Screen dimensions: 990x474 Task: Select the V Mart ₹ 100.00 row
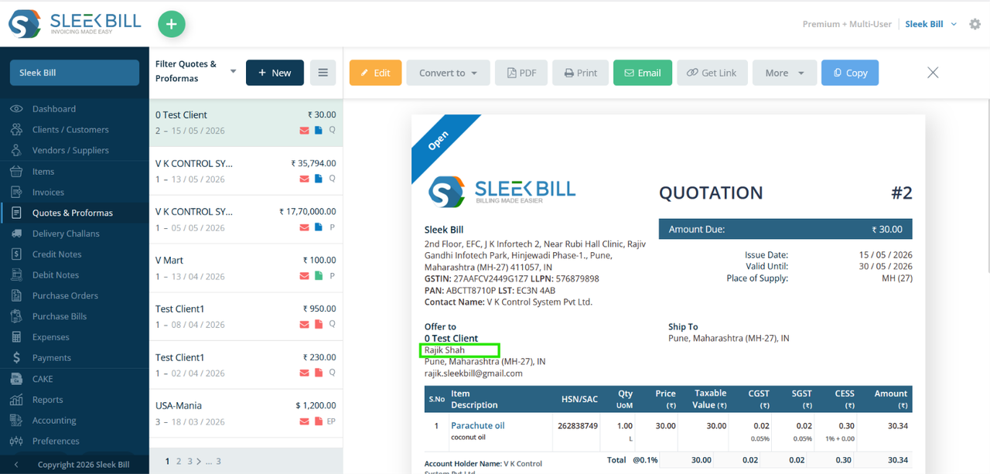246,268
